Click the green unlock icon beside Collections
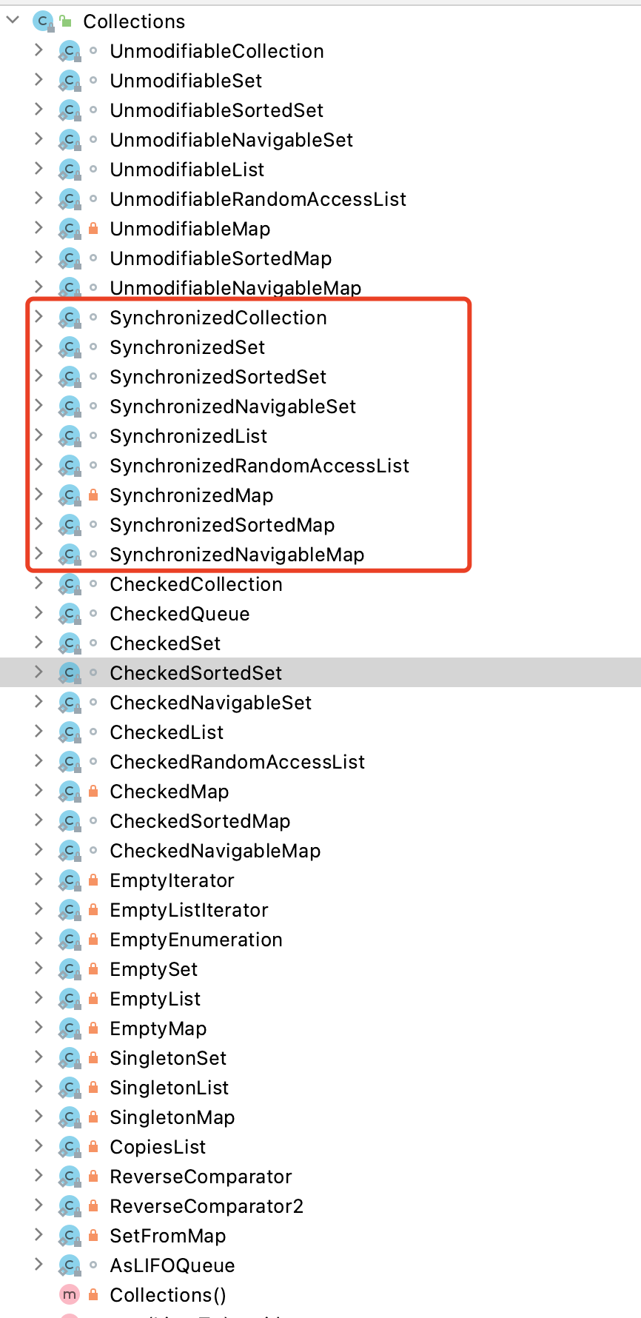 66,21
